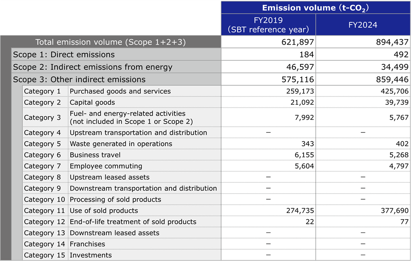
Task: Select the Total emission volume Scope 1+2+3 row
Action: tap(110, 42)
